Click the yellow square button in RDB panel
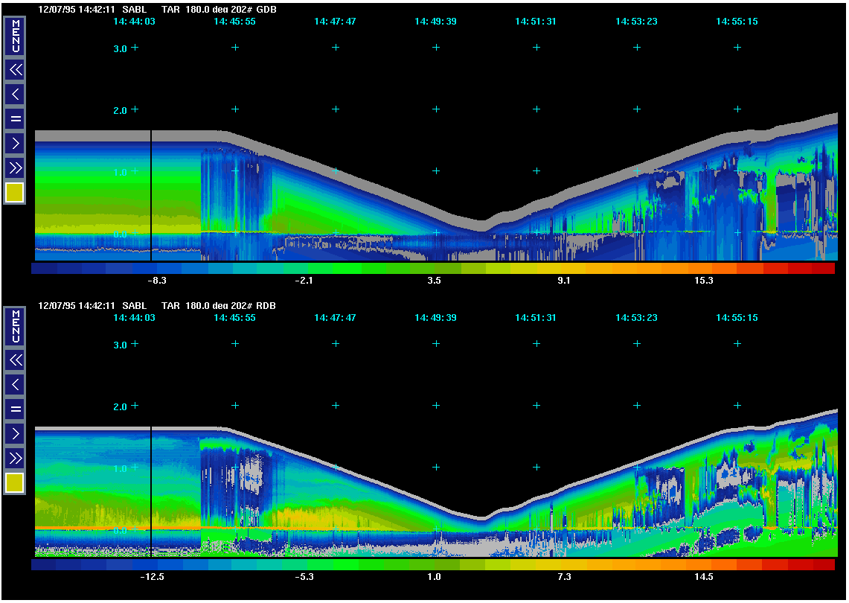This screenshot has height=603, width=849. tap(15, 482)
